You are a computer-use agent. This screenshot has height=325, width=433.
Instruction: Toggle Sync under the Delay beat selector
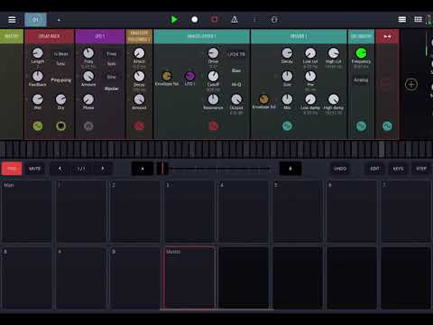coord(60,63)
